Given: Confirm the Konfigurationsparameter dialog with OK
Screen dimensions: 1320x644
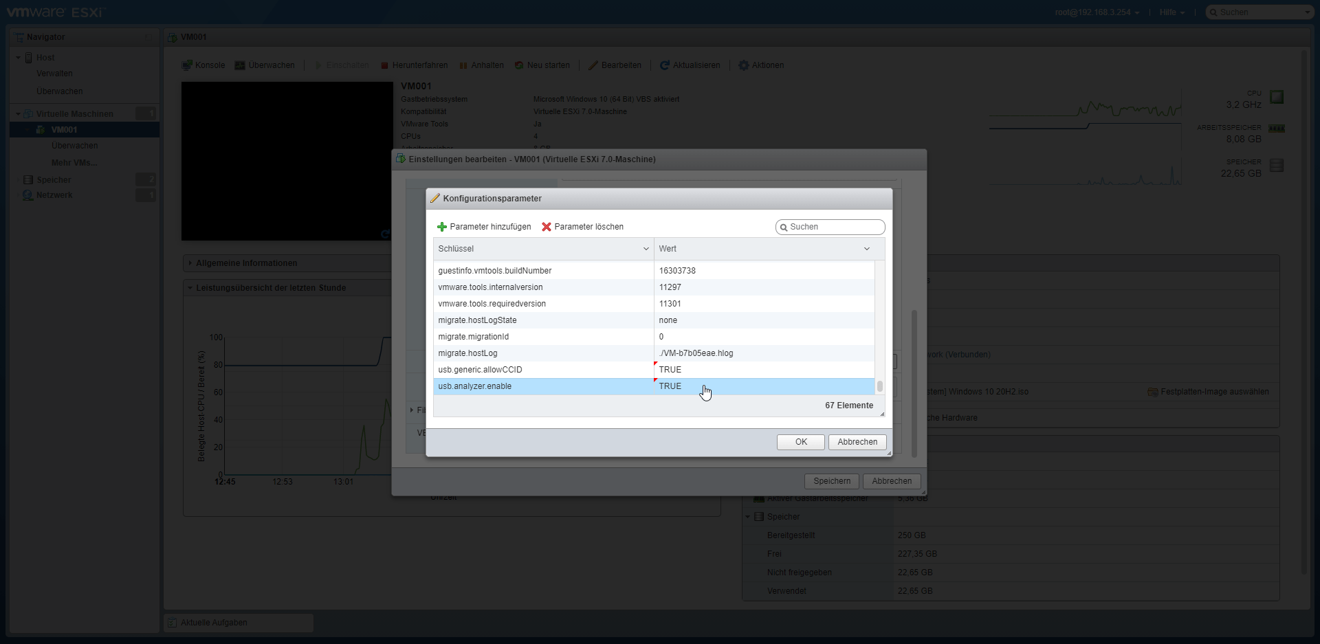Looking at the screenshot, I should pos(800,442).
